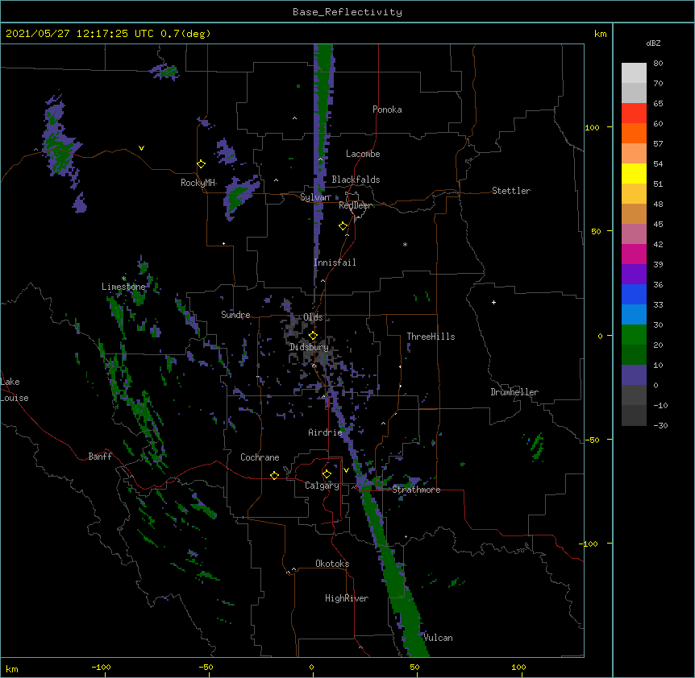Pick the white top swatch in dBZ legend
Image resolution: width=695 pixels, height=678 pixels.
(634, 73)
